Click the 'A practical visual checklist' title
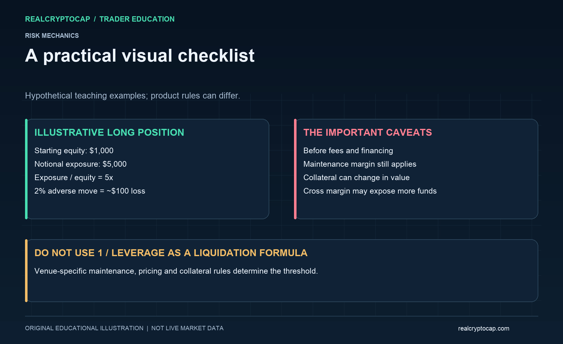 [x=140, y=56]
